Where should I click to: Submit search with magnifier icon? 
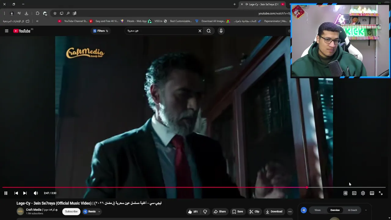(x=209, y=31)
